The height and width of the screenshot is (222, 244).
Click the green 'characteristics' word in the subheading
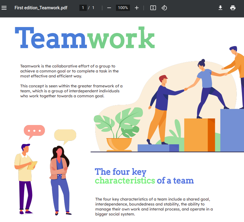pos(125,181)
